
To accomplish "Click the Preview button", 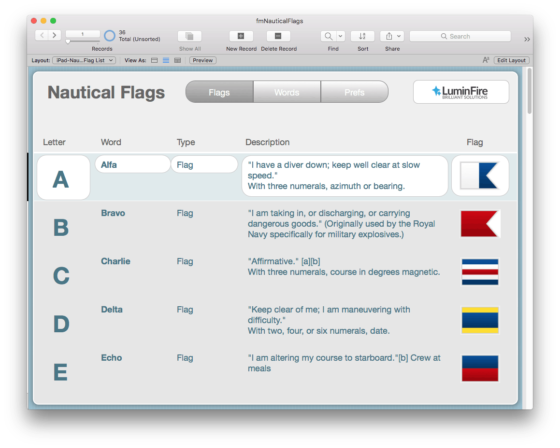I will pyautogui.click(x=203, y=60).
